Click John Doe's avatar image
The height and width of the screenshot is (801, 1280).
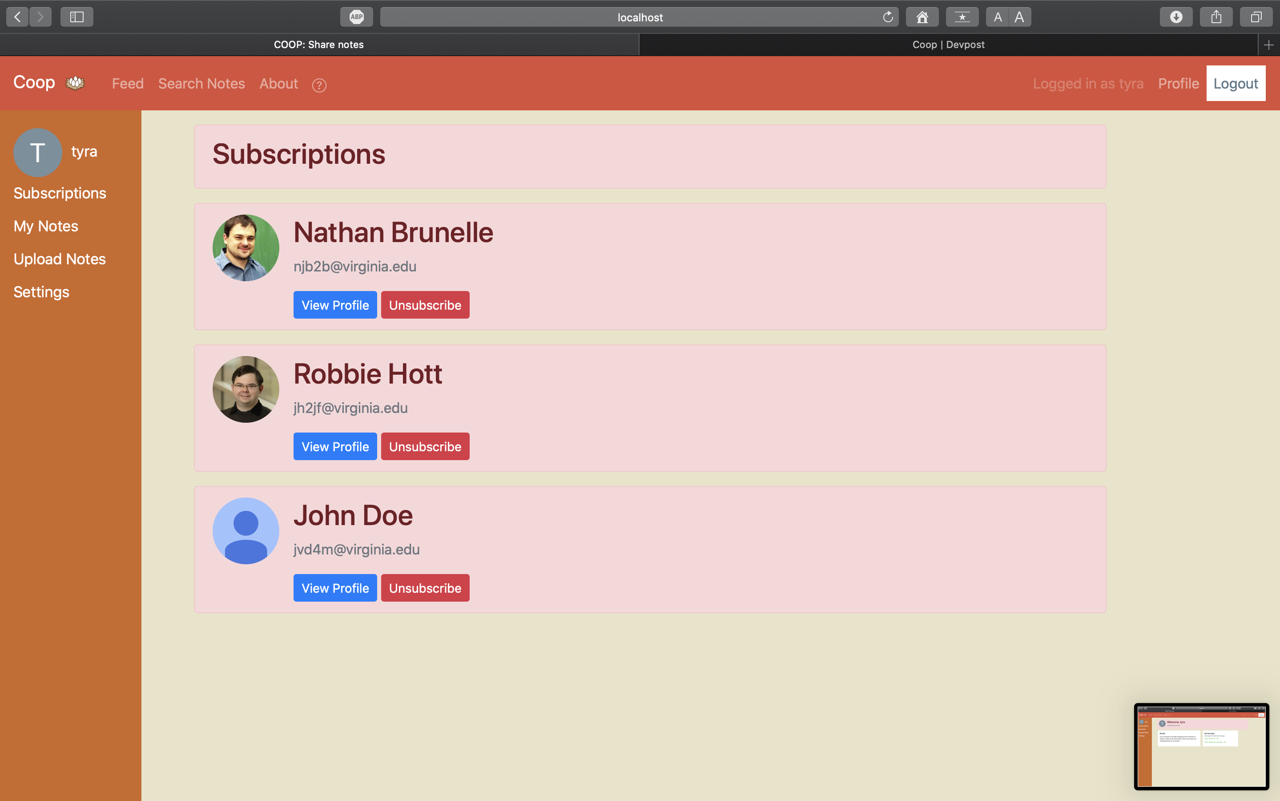246,531
